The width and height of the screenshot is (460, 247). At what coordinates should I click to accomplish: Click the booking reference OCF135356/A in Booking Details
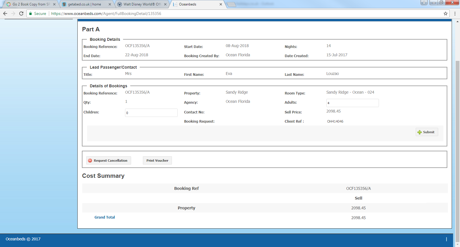(137, 46)
